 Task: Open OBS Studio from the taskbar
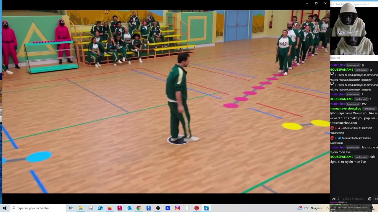(x=158, y=208)
